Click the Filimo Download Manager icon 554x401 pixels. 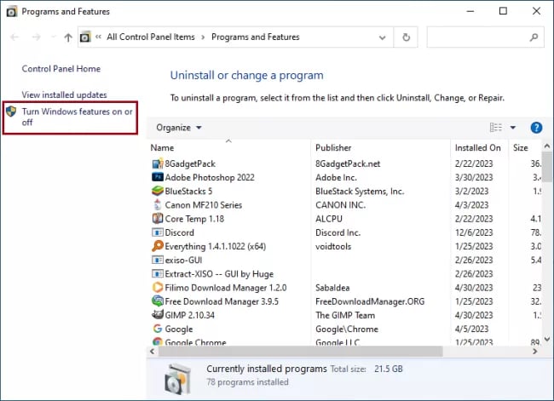[x=158, y=287]
